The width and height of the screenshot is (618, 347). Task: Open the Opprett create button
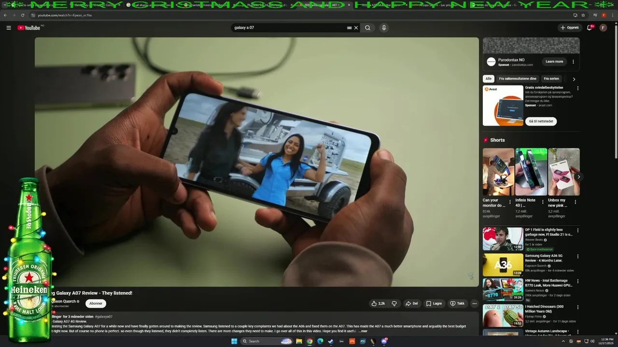point(570,28)
